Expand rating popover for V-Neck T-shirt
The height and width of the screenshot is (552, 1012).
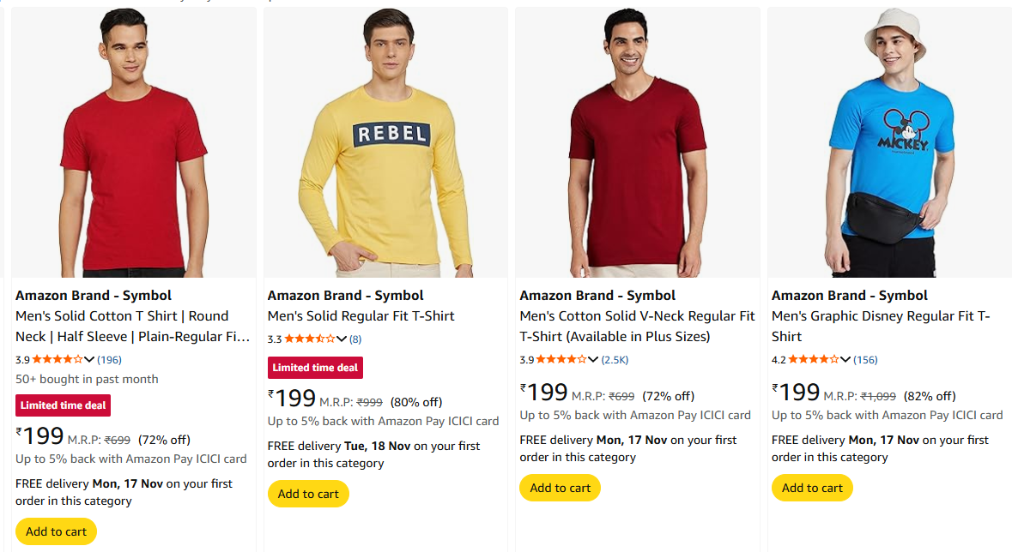(594, 360)
